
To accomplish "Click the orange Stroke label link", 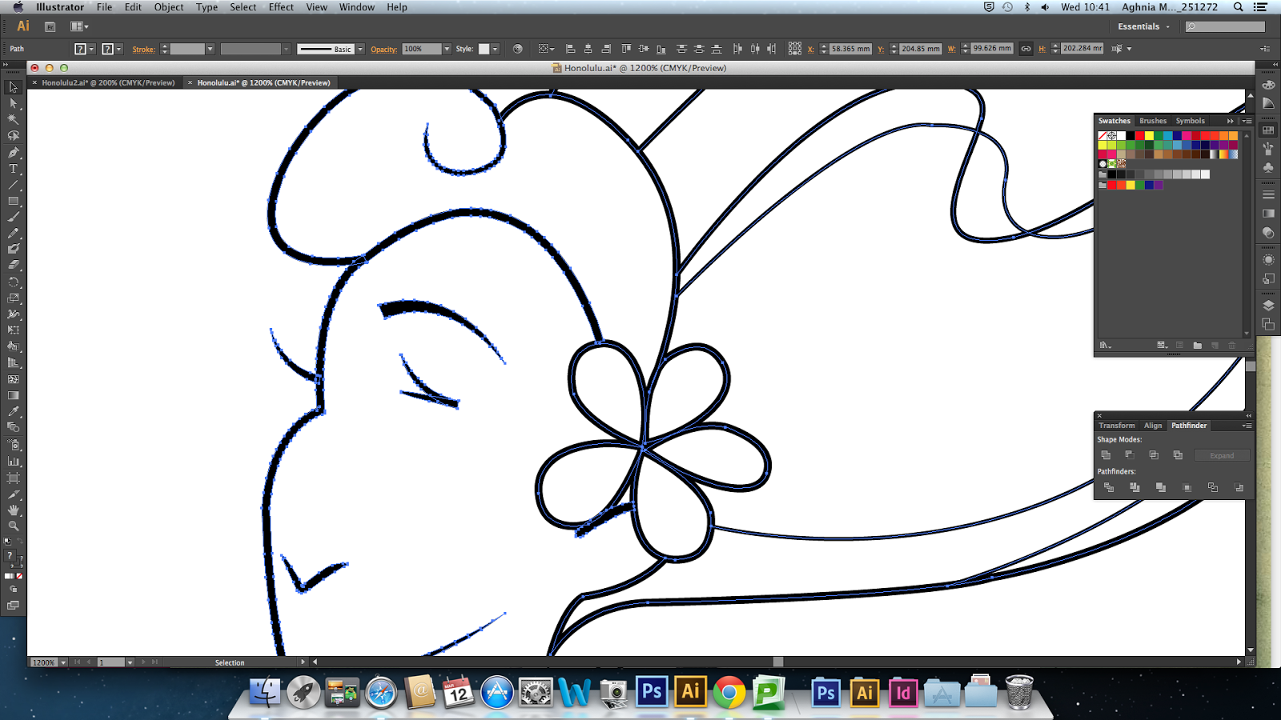I will (144, 49).
